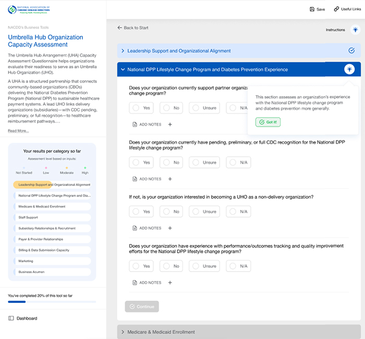365x339 pixels.
Task: Click the Useful Links chain icon
Action: tap(336, 9)
